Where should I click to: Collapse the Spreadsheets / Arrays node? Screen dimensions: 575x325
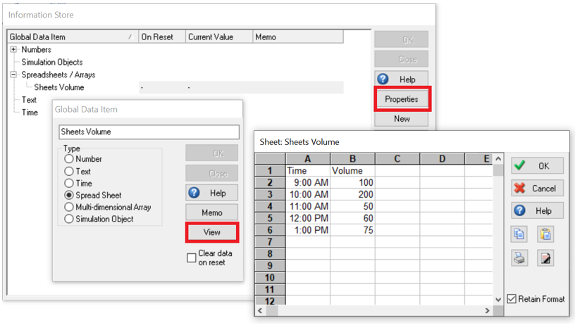[x=13, y=75]
